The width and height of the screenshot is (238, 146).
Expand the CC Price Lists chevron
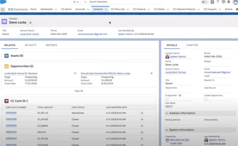tap(128, 9)
